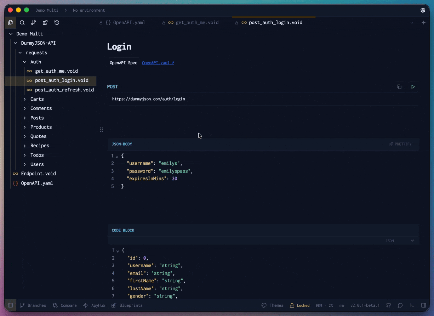Click the v2.0.1-beta.1 version label

click(365, 305)
